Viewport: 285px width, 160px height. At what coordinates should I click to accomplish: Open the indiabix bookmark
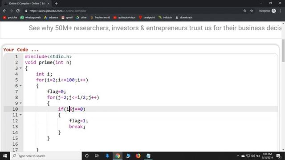(165, 17)
